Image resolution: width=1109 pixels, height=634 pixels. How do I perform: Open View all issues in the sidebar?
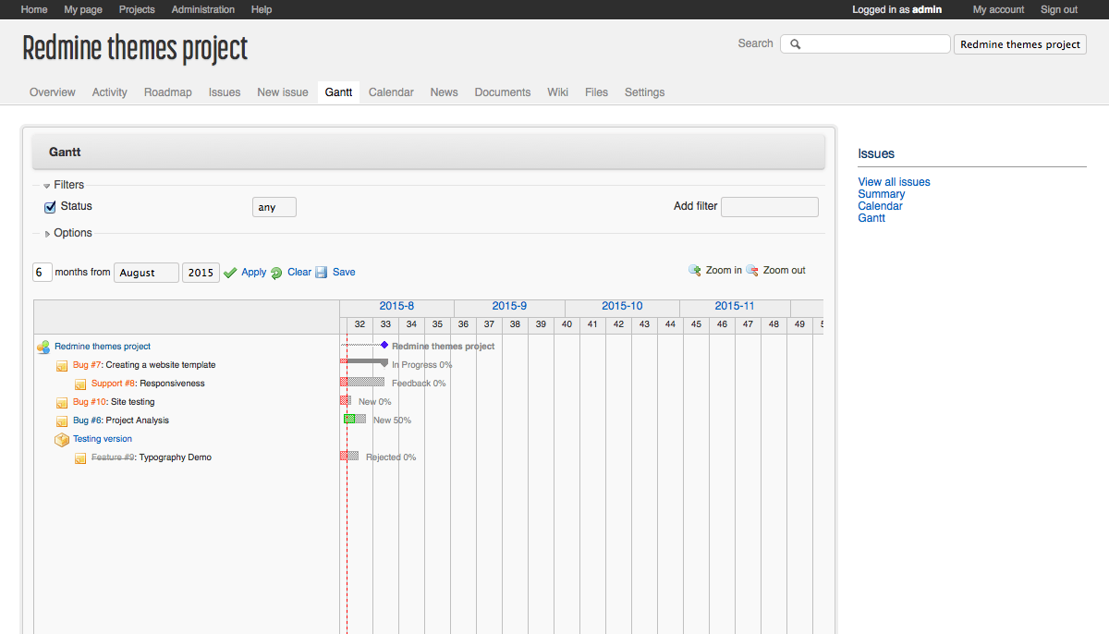pyautogui.click(x=895, y=182)
